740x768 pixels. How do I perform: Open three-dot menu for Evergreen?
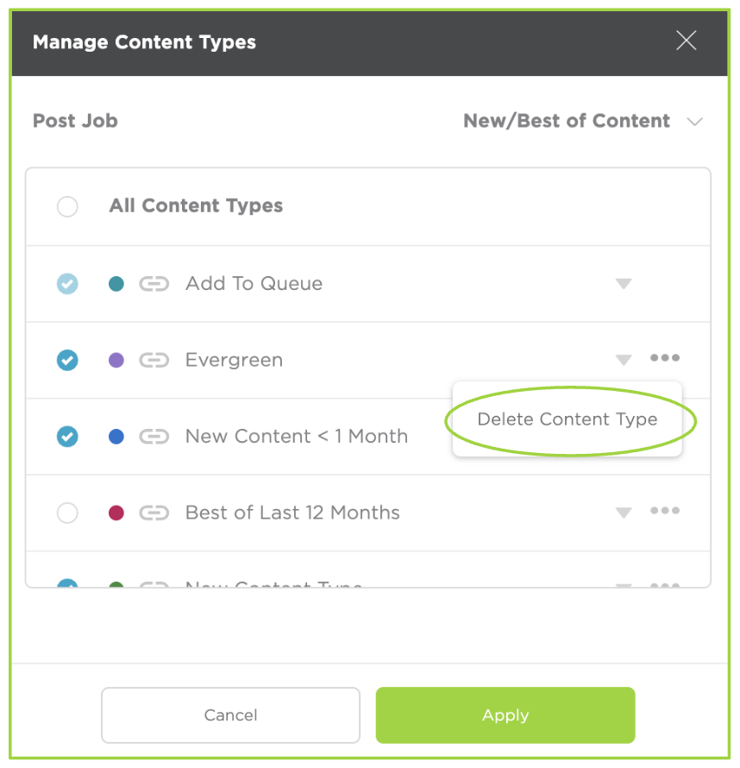pyautogui.click(x=665, y=357)
